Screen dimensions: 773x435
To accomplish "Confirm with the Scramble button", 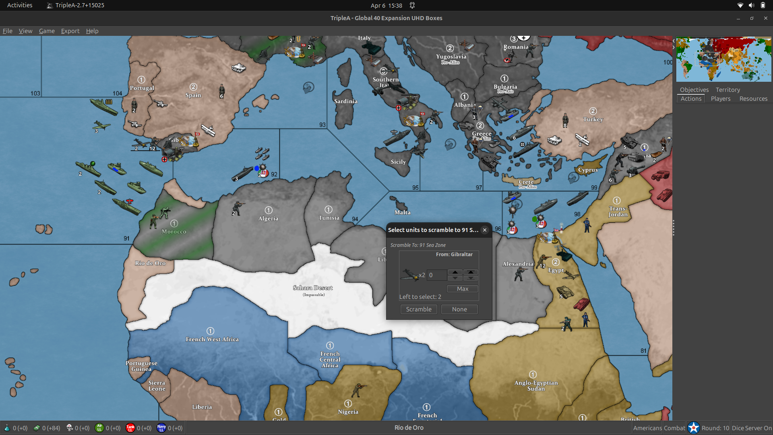I will tap(419, 309).
